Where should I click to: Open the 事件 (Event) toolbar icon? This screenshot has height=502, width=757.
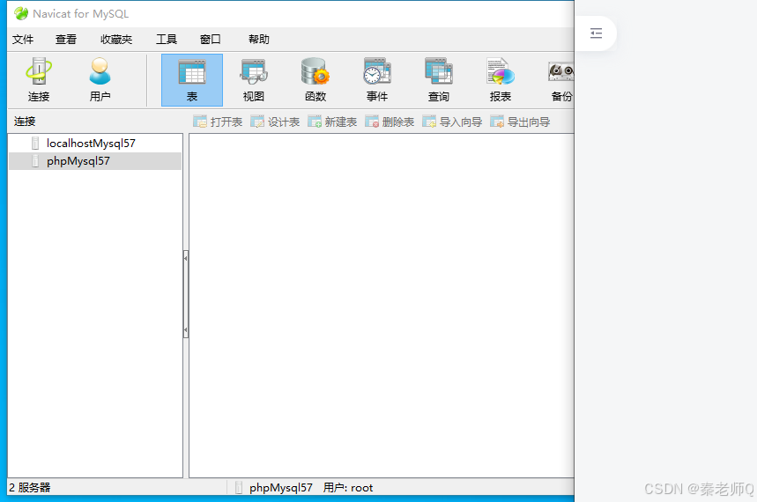pyautogui.click(x=377, y=79)
